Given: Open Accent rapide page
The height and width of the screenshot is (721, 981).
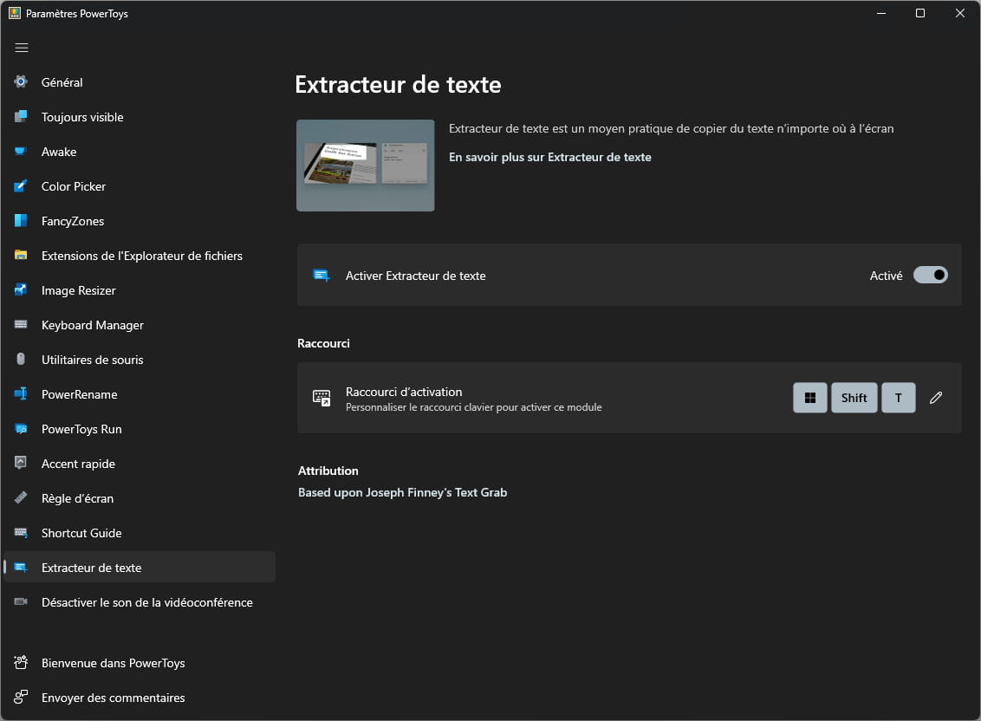Looking at the screenshot, I should coord(140,463).
